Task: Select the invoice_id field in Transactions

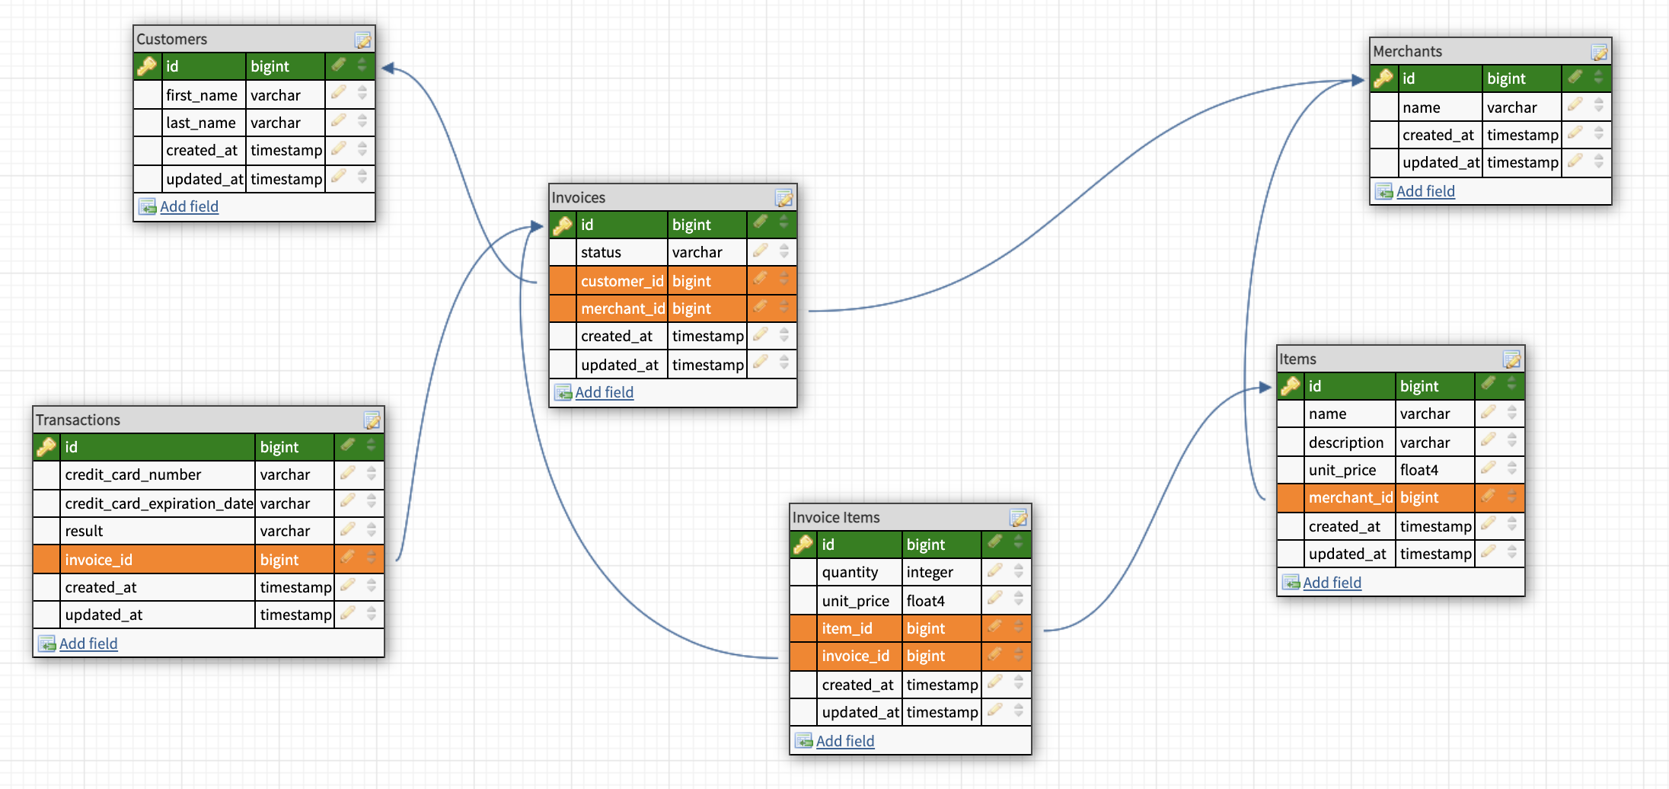Action: pyautogui.click(x=209, y=560)
